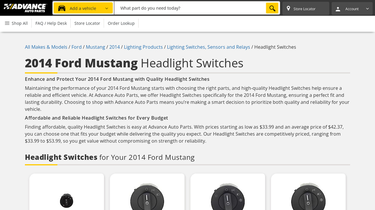
Task: Click the Store Locator pin icon
Action: tap(288, 8)
